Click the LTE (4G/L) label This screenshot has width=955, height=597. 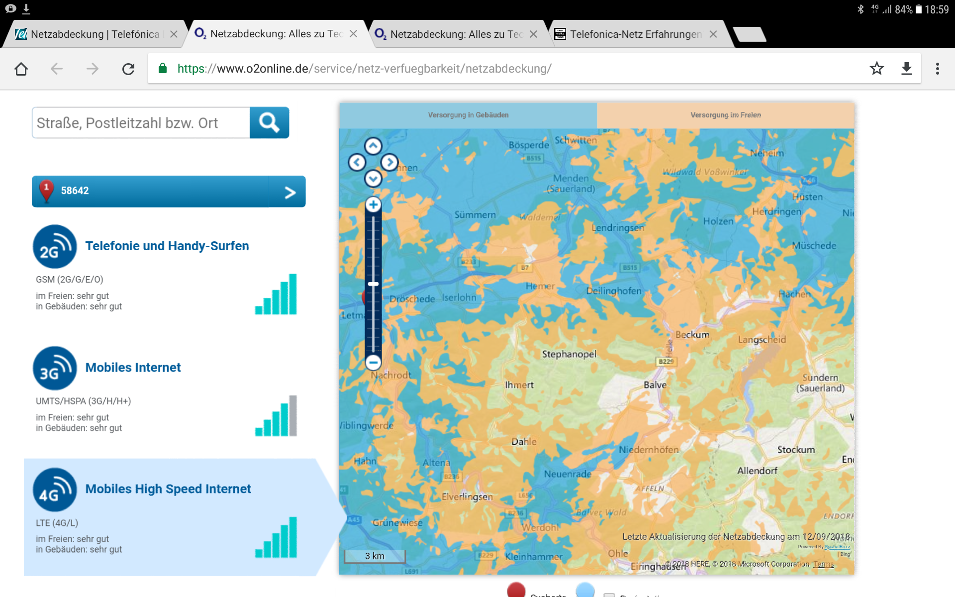point(57,523)
